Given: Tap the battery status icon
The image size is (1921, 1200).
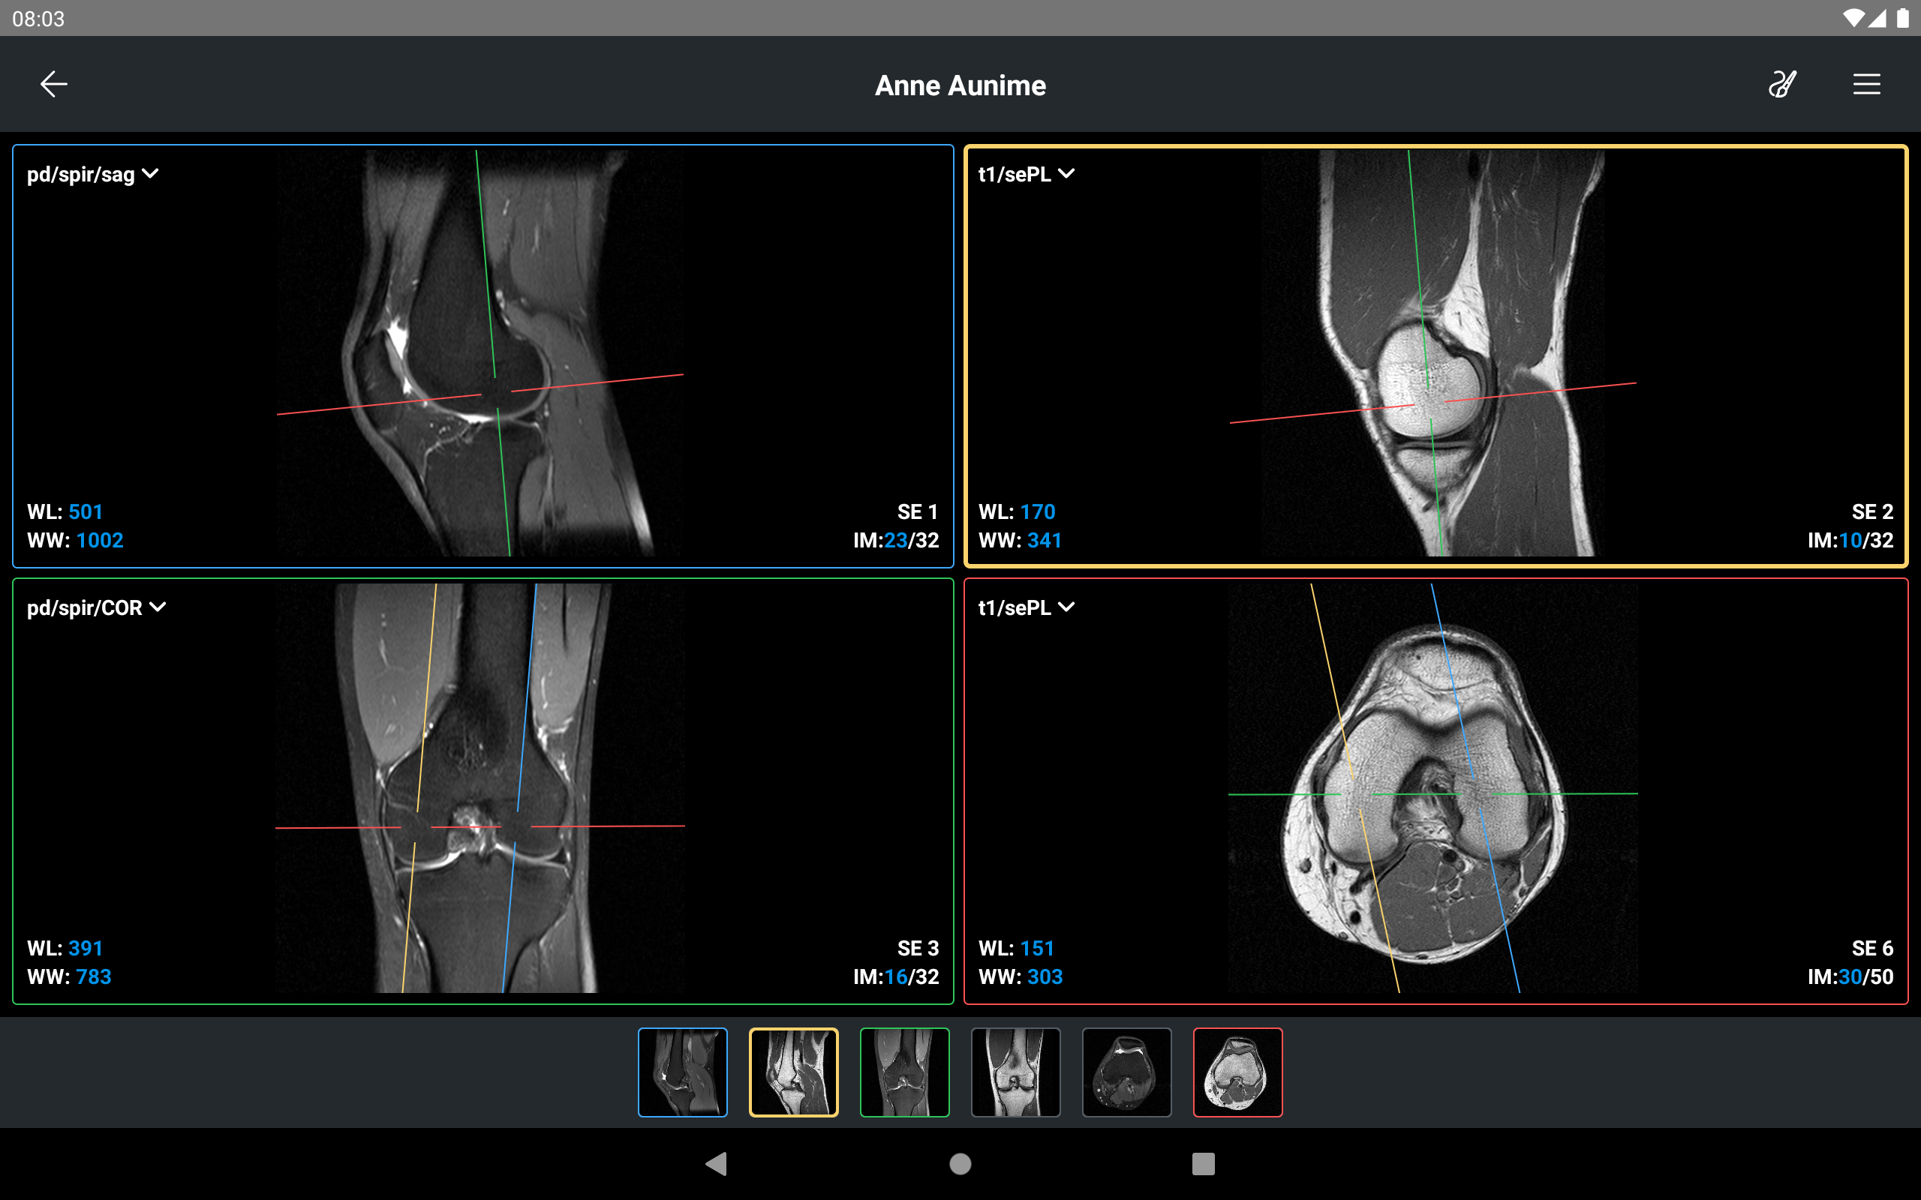Looking at the screenshot, I should coord(1903,18).
